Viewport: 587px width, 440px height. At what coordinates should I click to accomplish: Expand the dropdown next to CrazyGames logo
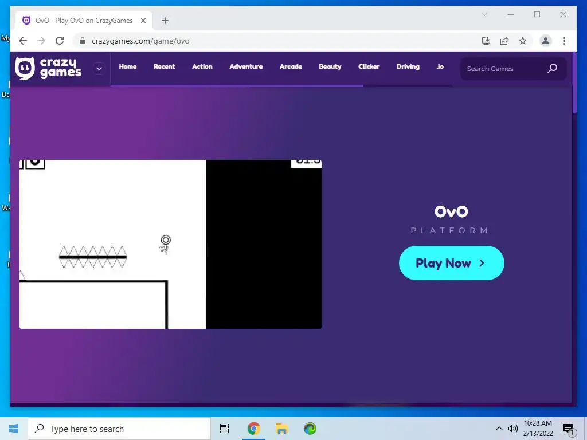[x=99, y=69]
